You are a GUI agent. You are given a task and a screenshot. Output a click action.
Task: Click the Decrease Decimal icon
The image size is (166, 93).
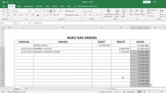click(x=100, y=15)
